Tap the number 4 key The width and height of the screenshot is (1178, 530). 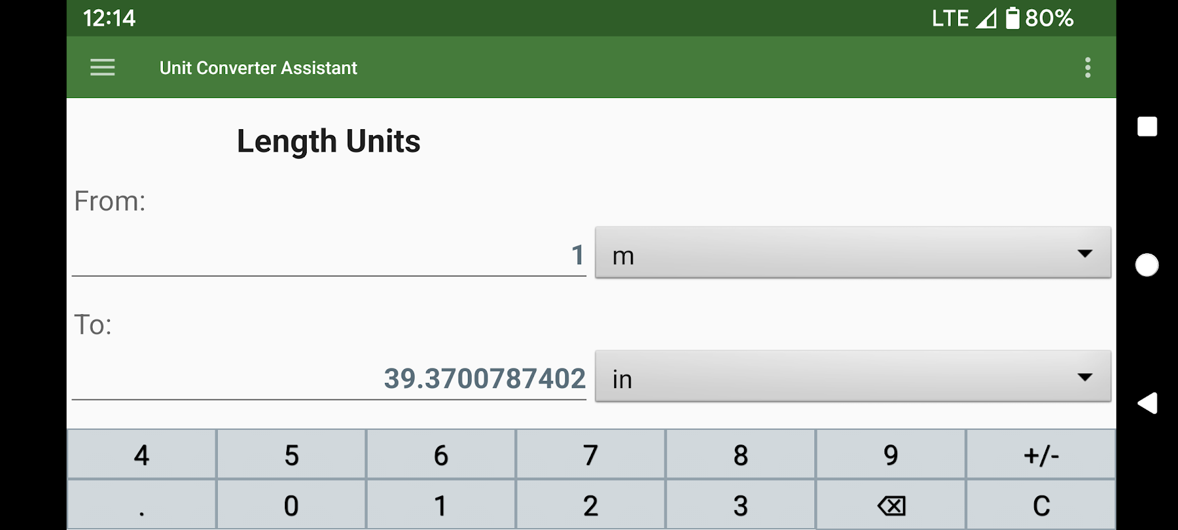coord(142,454)
